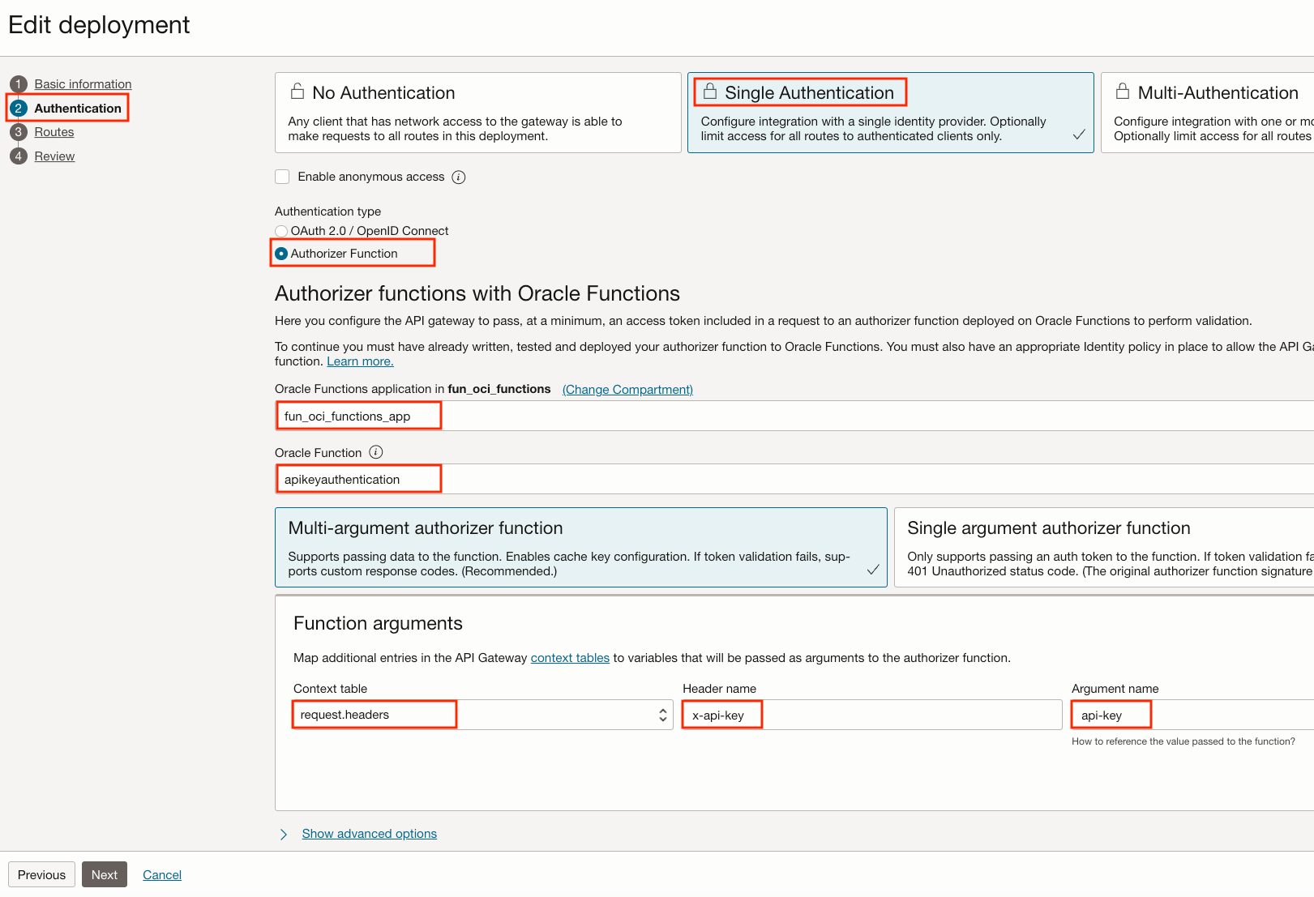Screen dimensions: 1314x897
Task: Open the Review step in sidebar
Action: tap(54, 156)
